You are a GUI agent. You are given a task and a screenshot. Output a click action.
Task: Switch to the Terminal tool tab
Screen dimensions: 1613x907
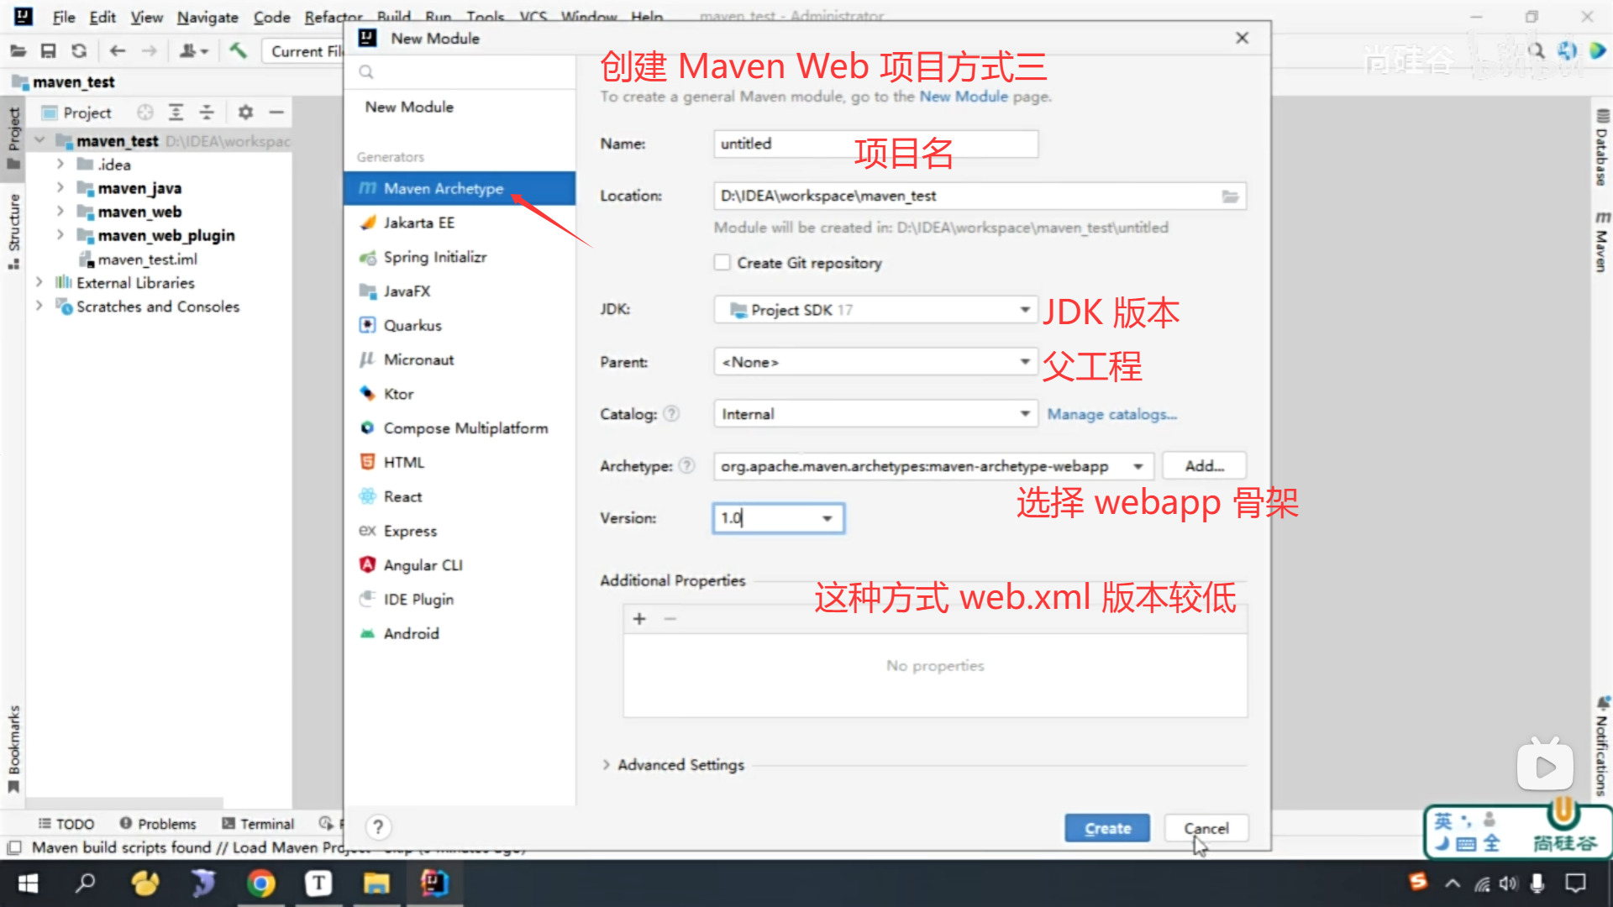click(x=258, y=824)
